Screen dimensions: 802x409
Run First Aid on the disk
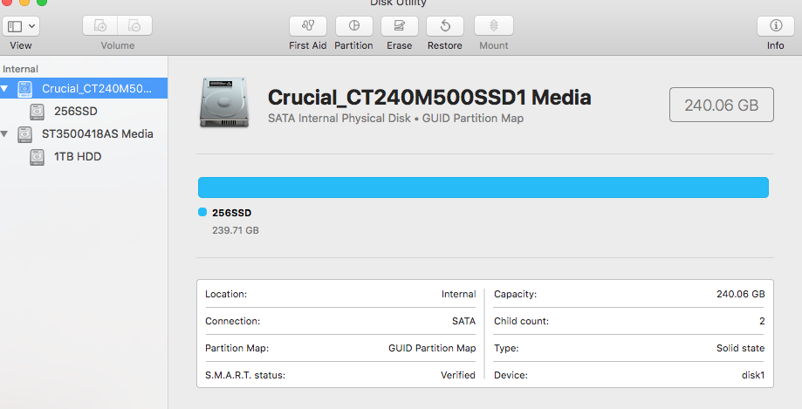(307, 25)
